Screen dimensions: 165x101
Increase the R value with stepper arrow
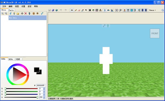click(44, 88)
